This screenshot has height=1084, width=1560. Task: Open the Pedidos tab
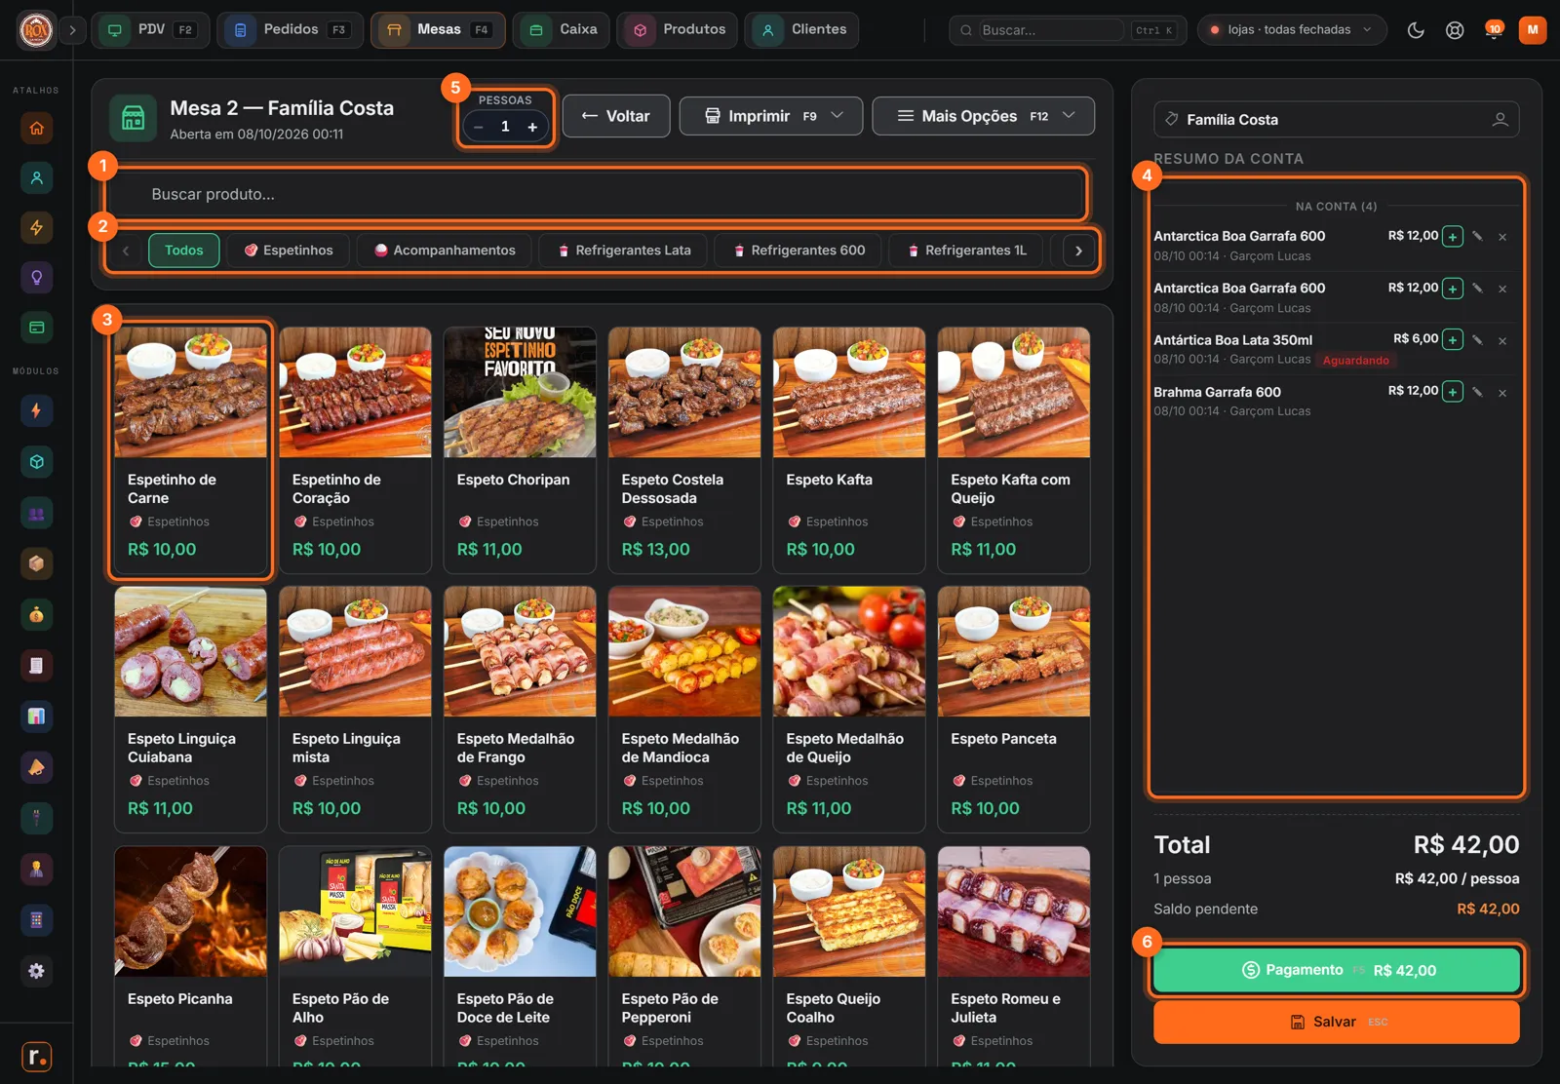pos(290,30)
